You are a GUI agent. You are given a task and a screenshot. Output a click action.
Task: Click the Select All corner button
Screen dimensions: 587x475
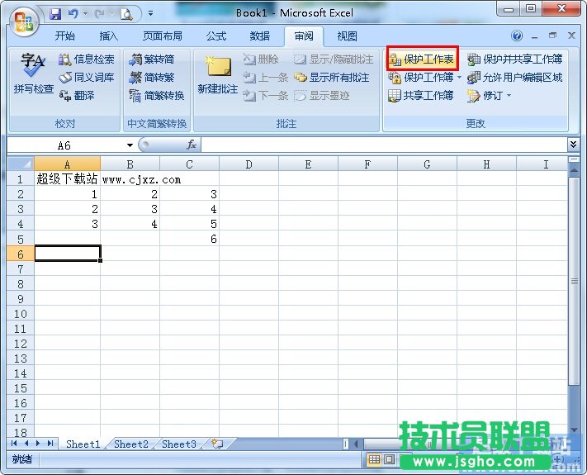point(21,164)
